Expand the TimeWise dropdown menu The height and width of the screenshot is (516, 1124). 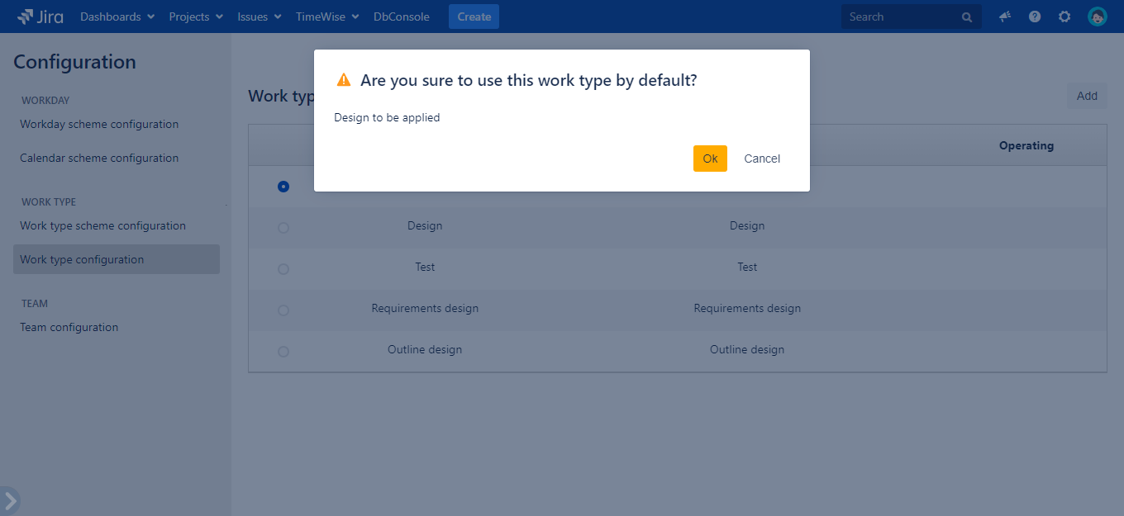(327, 17)
